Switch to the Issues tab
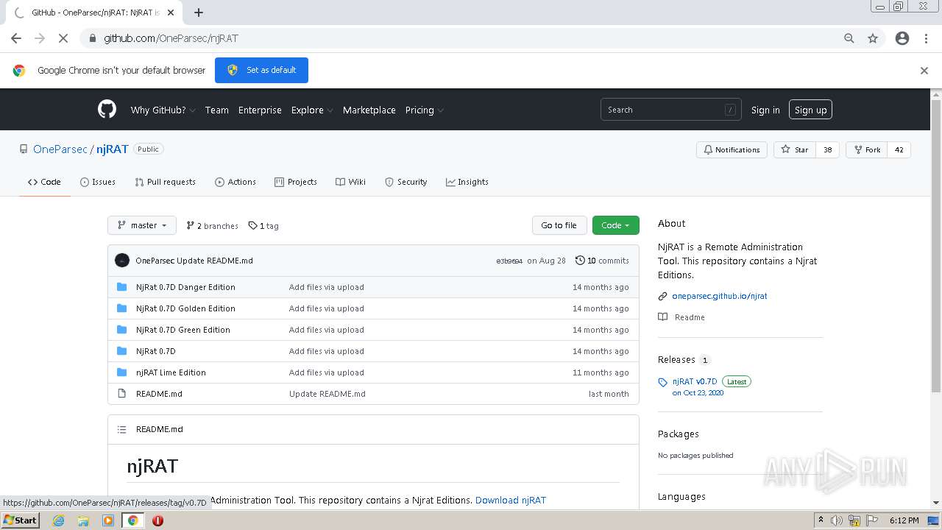This screenshot has width=942, height=530. point(98,182)
